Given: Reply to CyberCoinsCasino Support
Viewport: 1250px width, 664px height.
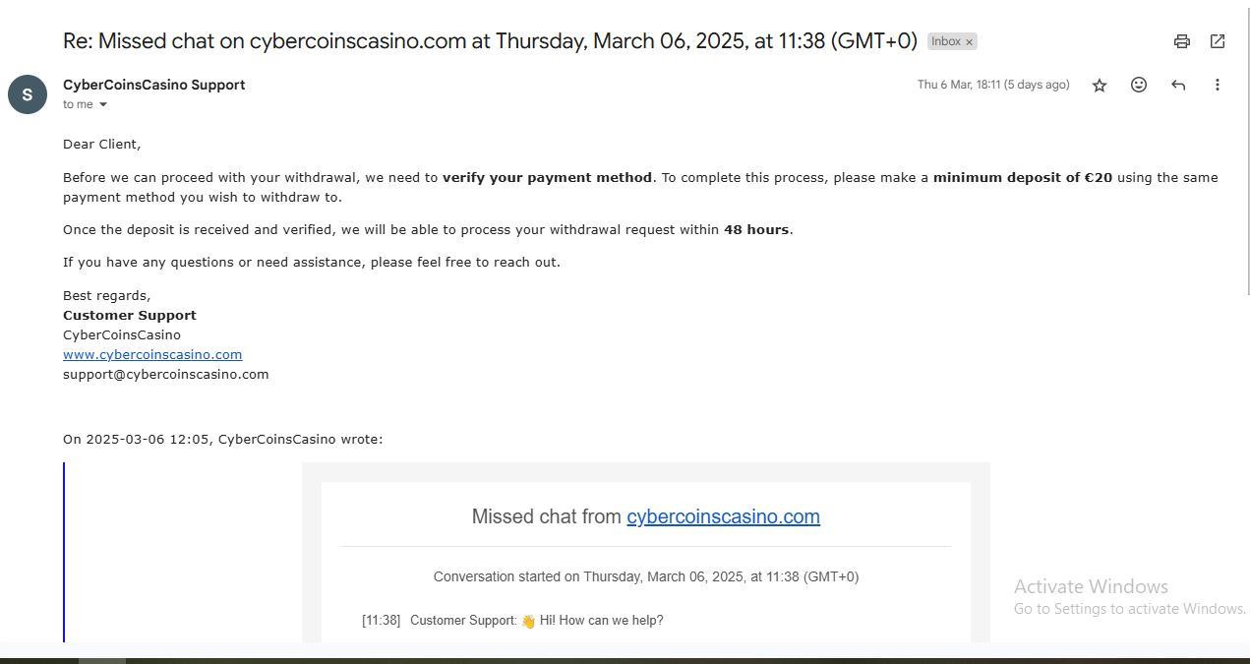Looking at the screenshot, I should pos(1178,86).
